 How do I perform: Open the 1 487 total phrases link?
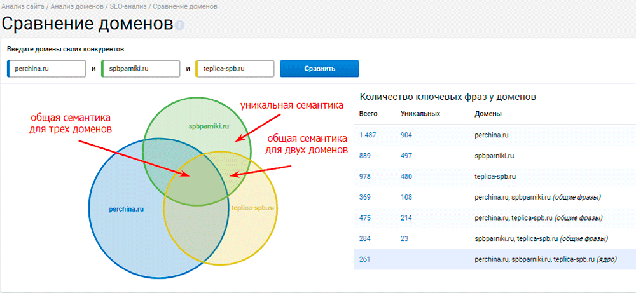coord(368,135)
